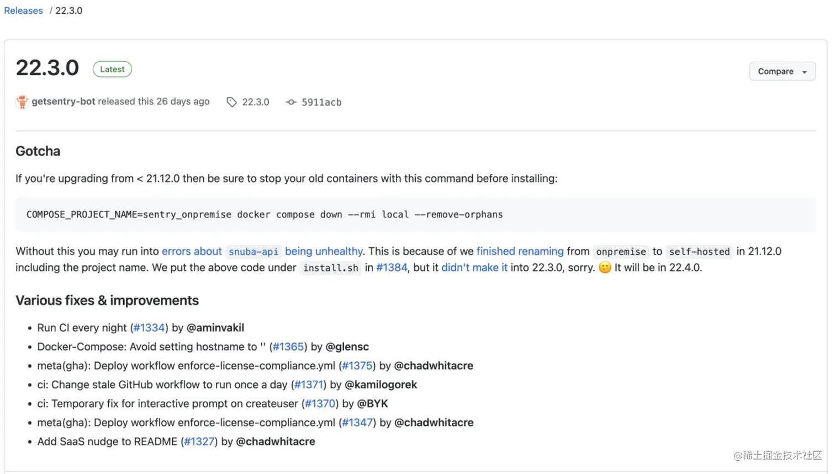Click the commit icon beside 5911acb
Image resolution: width=835 pixels, height=474 pixels.
coord(291,102)
